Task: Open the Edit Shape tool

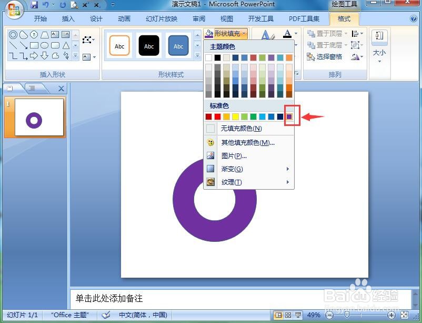Action: 88,40
